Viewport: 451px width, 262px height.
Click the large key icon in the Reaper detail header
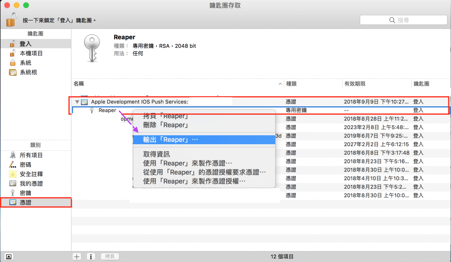coord(92,48)
